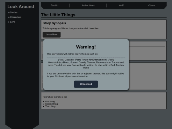The height and width of the screenshot is (129, 172).
Task: Click the 'Third thing' list item
Action: click(50, 106)
